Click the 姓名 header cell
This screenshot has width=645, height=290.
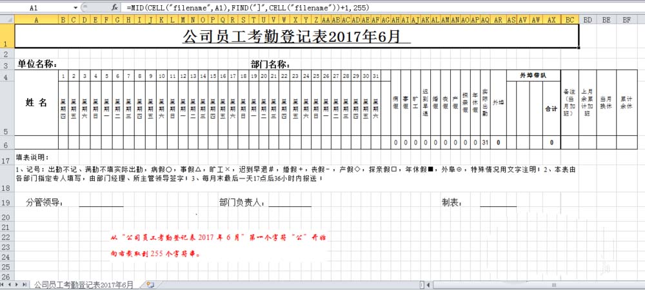click(36, 102)
